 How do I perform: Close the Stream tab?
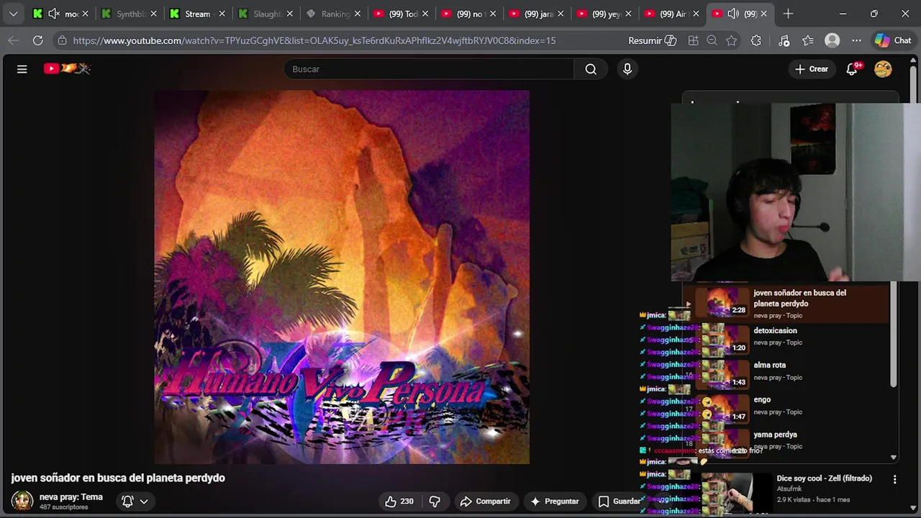coord(222,14)
